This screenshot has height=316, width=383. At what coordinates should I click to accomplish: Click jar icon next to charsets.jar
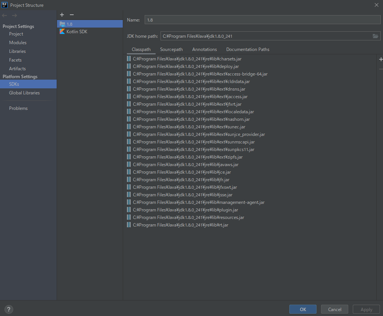(129, 59)
